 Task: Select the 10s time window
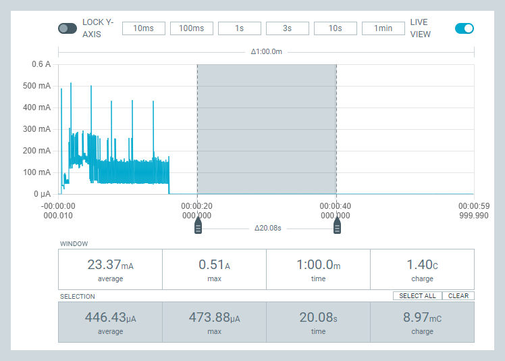pyautogui.click(x=336, y=28)
